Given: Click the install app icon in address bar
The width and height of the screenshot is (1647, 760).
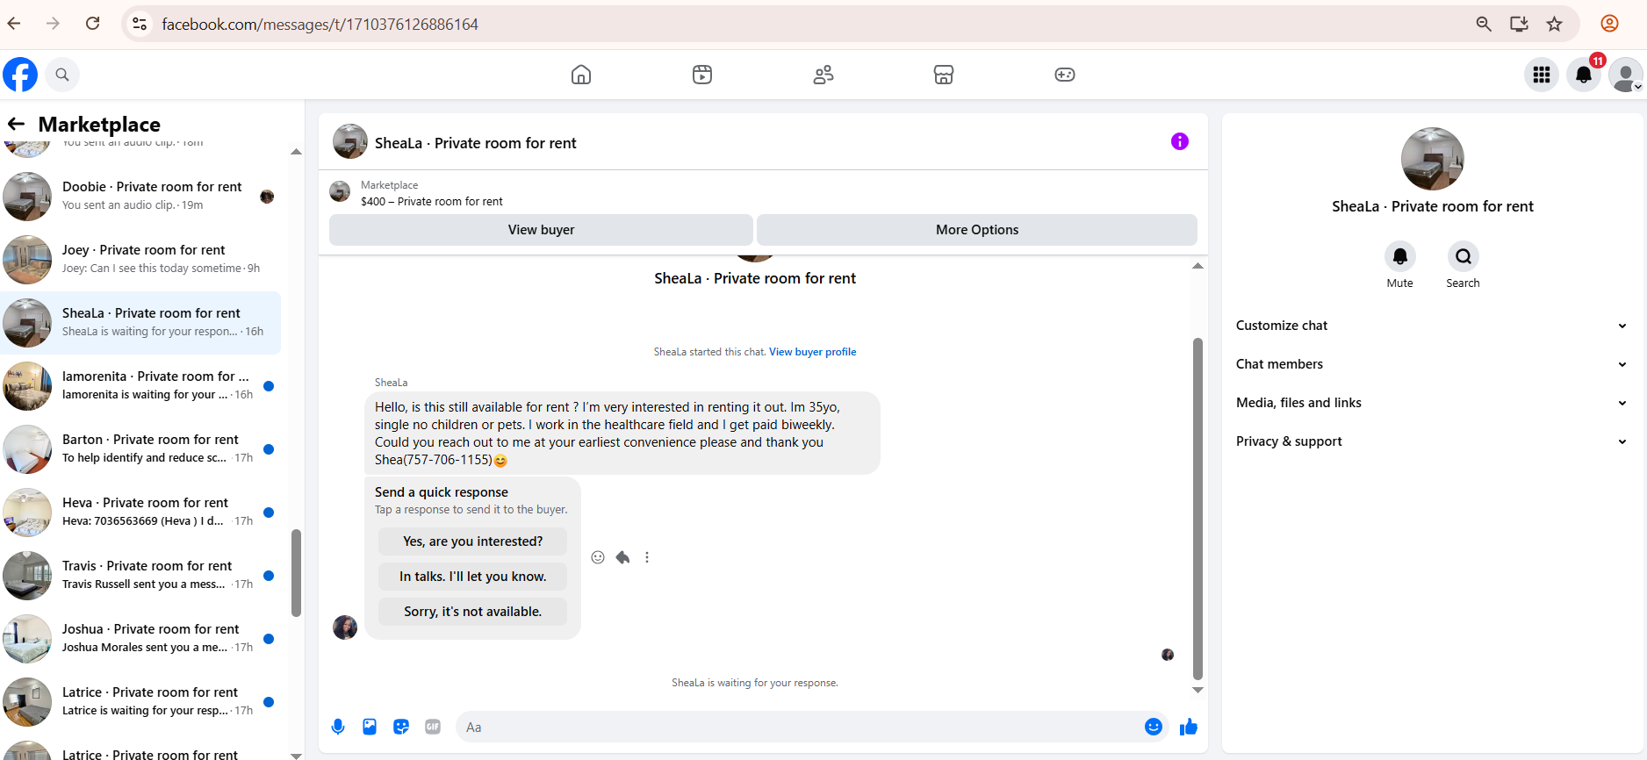Looking at the screenshot, I should point(1519,24).
